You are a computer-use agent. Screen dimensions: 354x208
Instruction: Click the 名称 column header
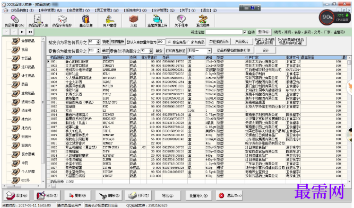[x=83, y=58]
